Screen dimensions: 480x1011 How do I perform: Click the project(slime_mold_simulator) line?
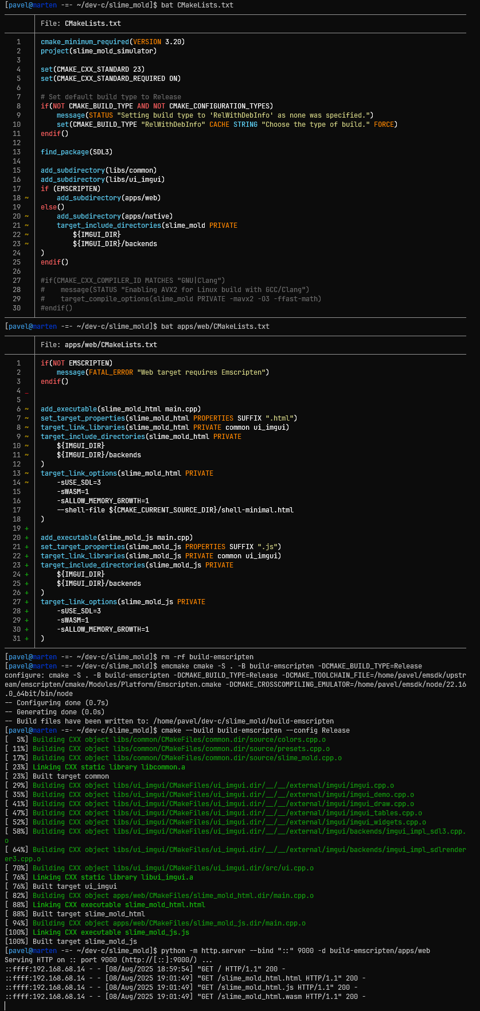click(99, 51)
